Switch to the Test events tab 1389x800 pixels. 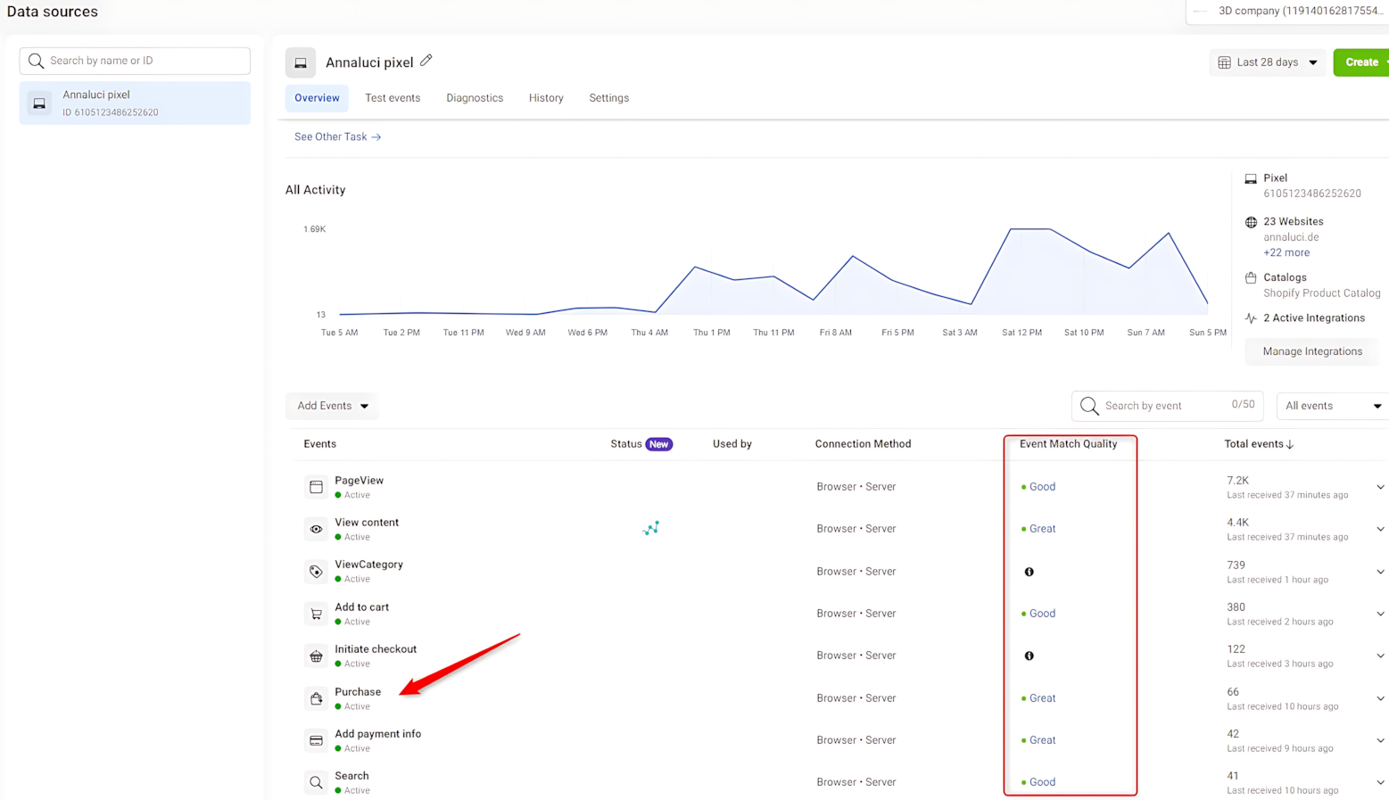[x=393, y=98]
